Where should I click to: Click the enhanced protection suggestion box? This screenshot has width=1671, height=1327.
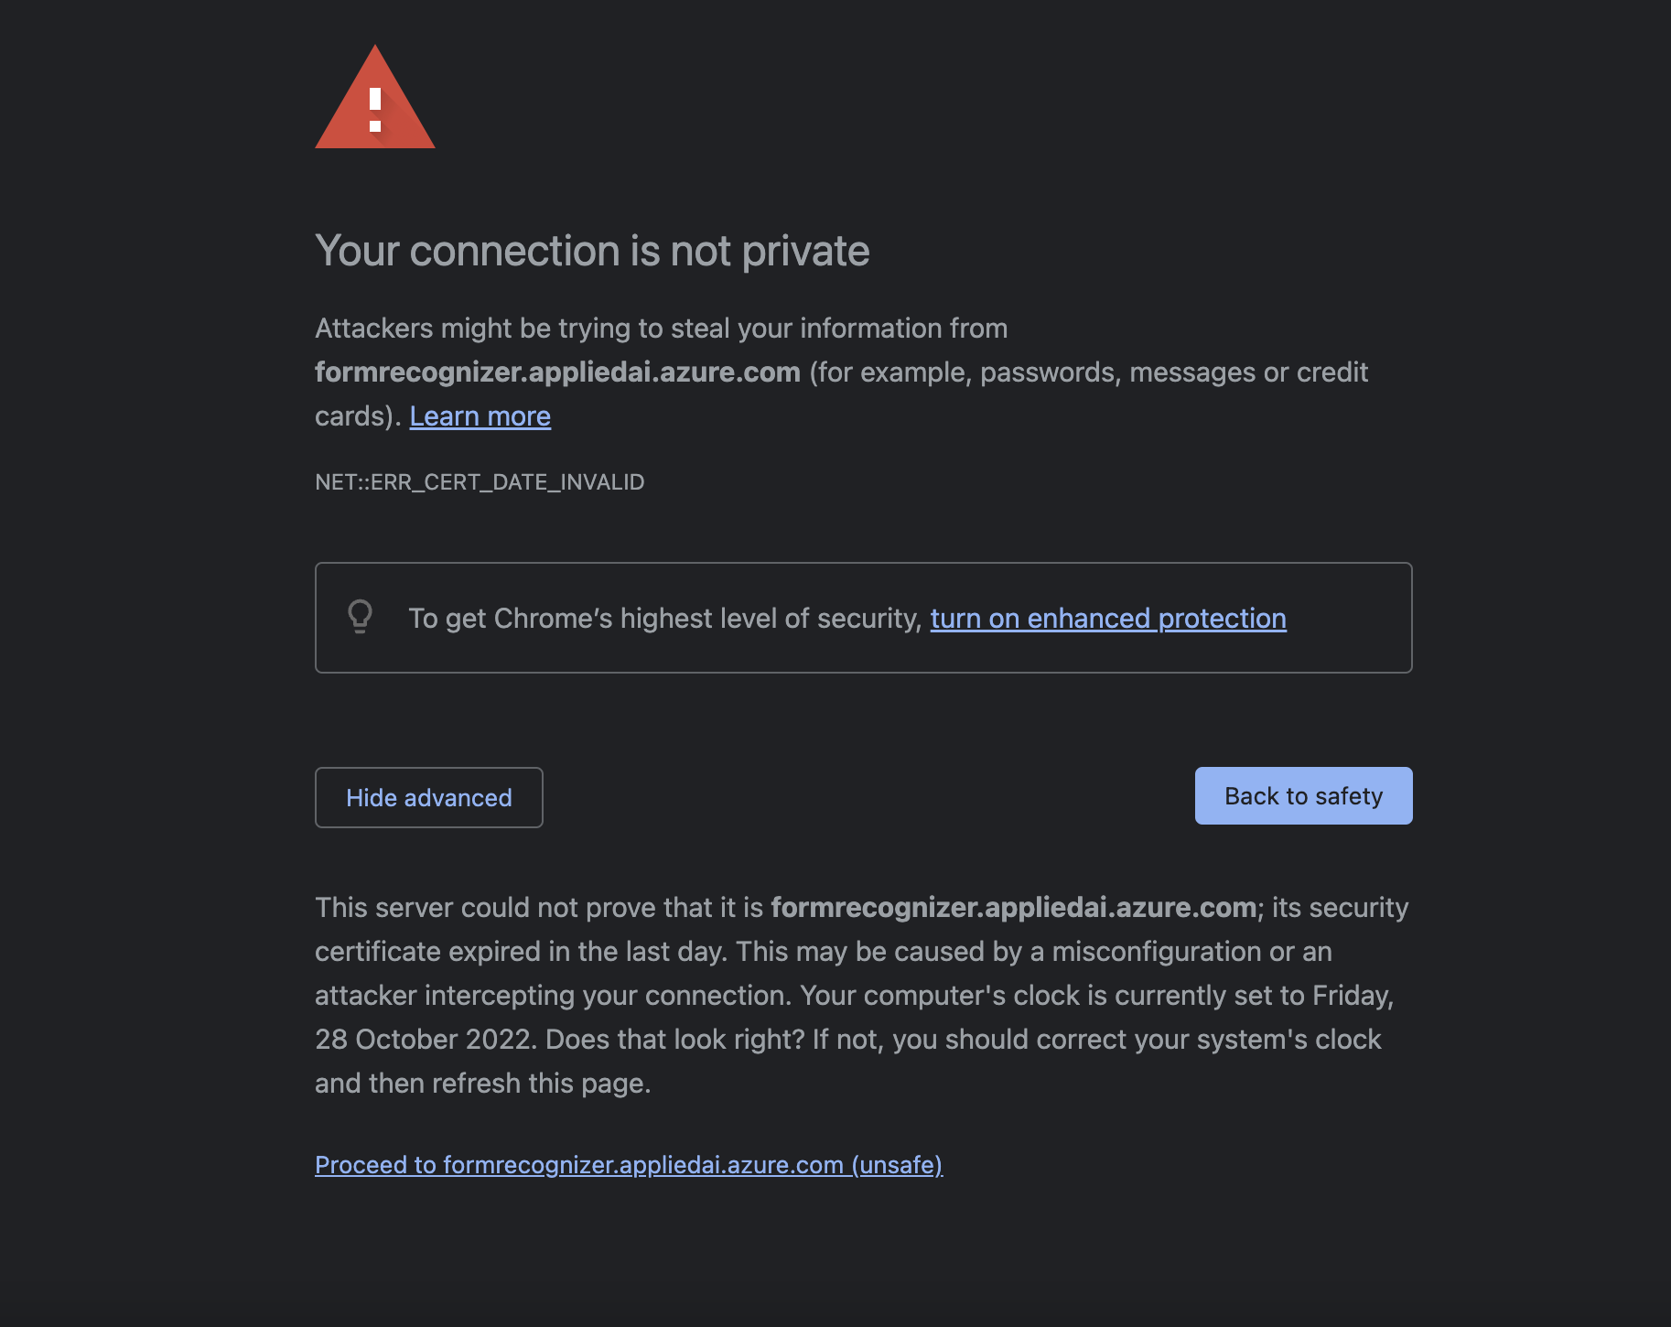click(x=863, y=617)
